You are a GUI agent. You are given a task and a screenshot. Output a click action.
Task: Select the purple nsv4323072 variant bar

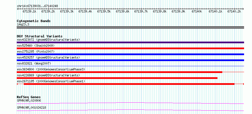pos(130,42)
